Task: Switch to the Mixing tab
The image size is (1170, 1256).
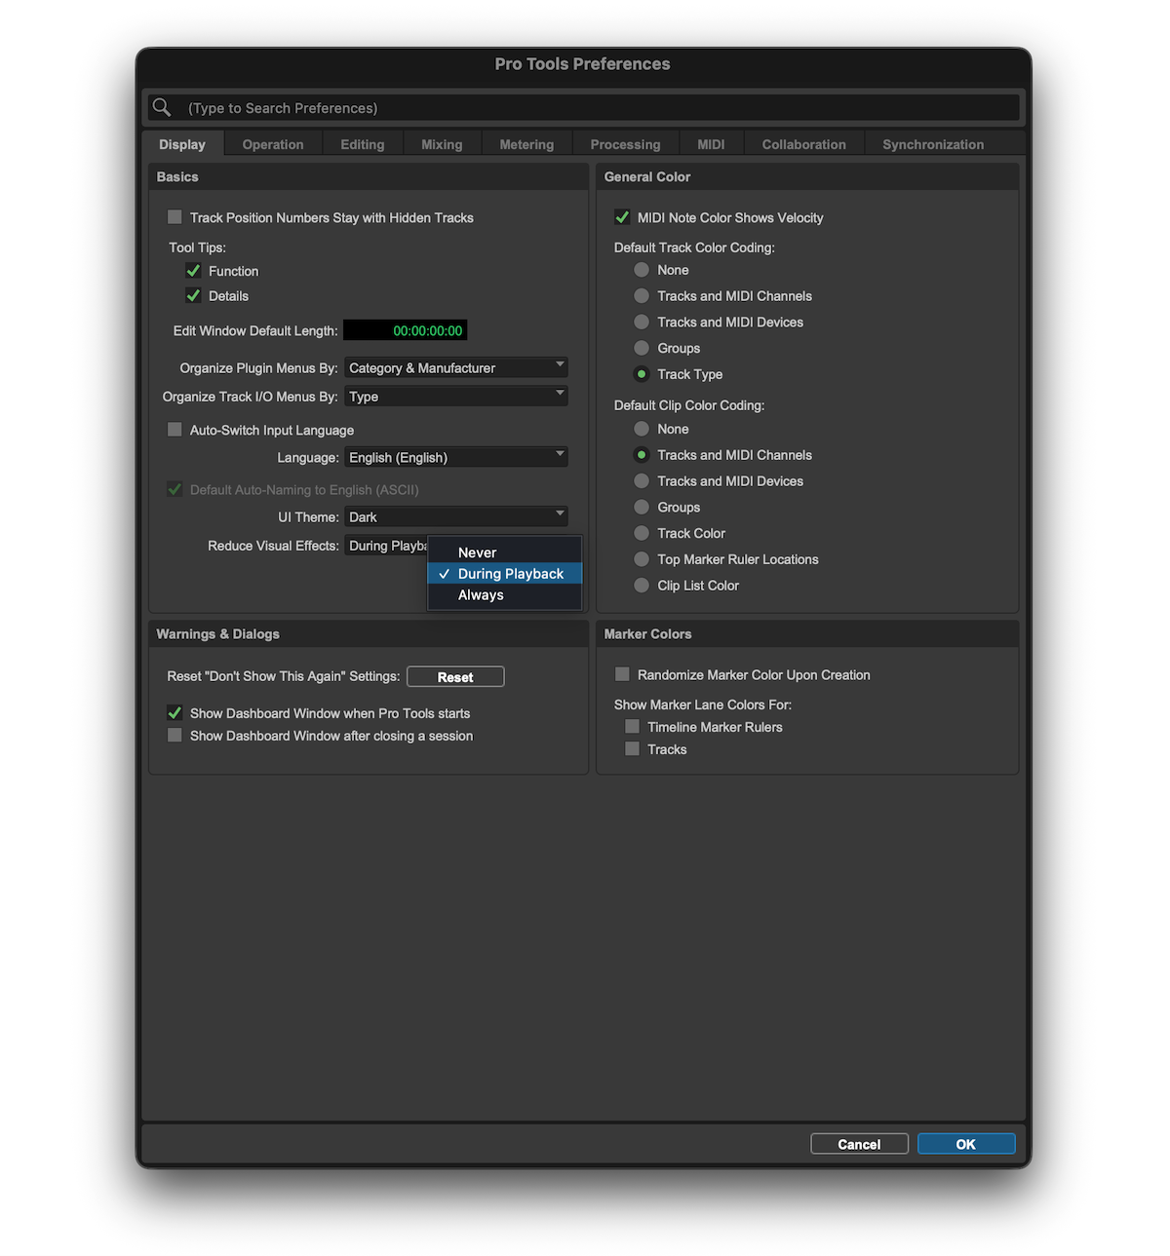Action: [442, 143]
